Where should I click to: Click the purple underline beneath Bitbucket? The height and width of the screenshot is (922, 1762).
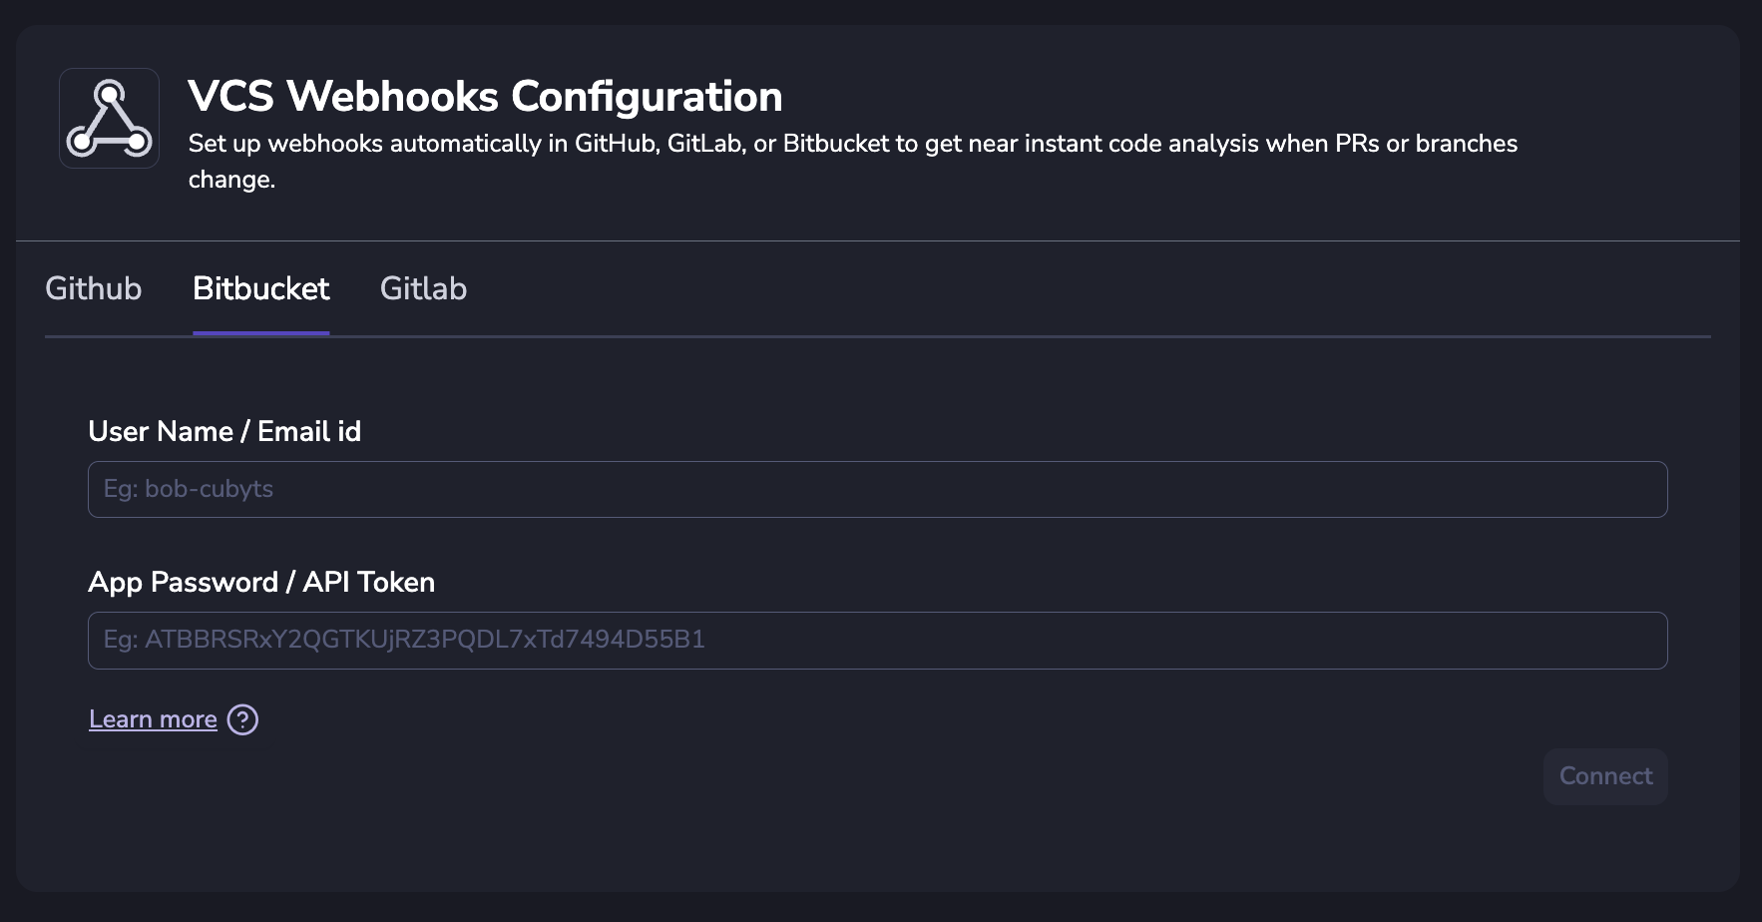coord(260,333)
